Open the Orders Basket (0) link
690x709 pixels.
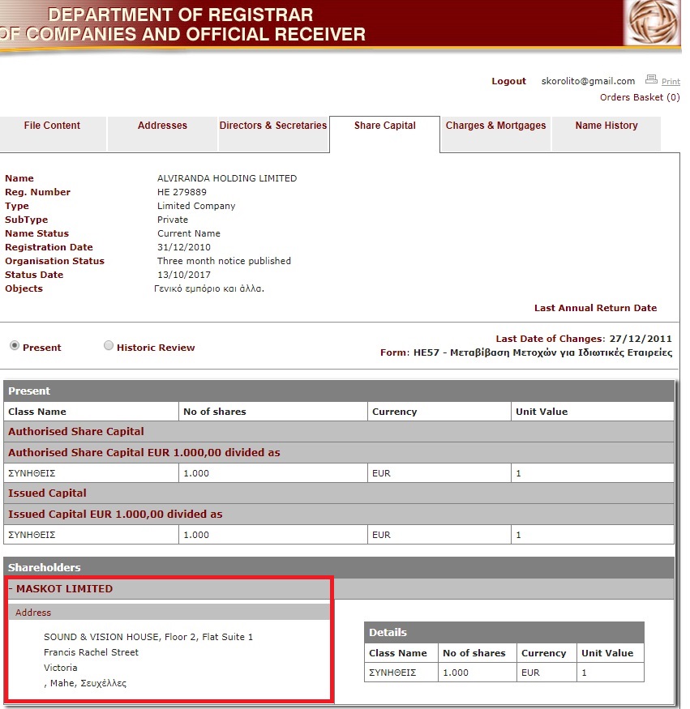[x=639, y=97]
